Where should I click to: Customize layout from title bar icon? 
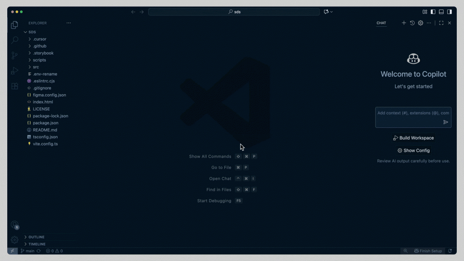(425, 12)
